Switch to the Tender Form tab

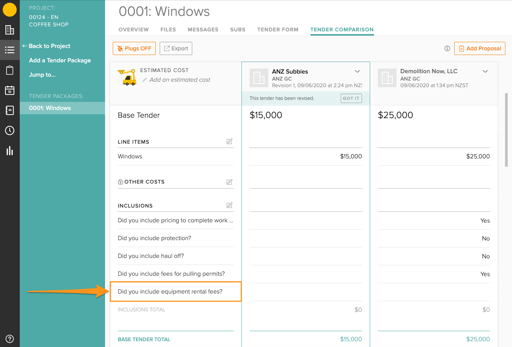278,29
